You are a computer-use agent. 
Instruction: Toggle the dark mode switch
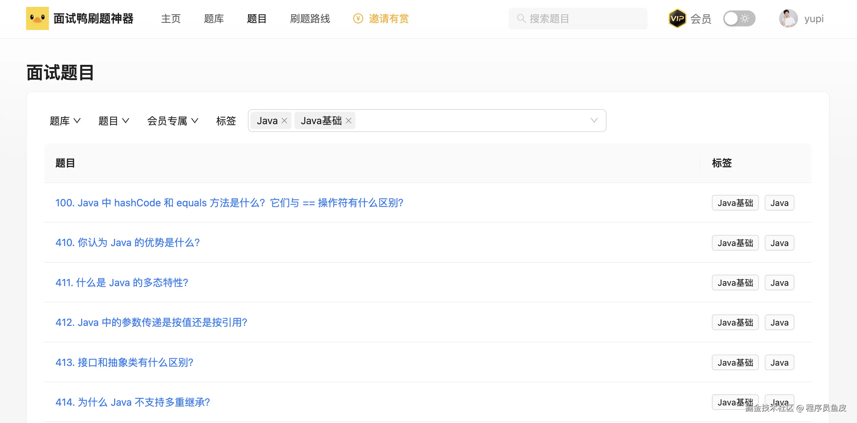pos(739,18)
